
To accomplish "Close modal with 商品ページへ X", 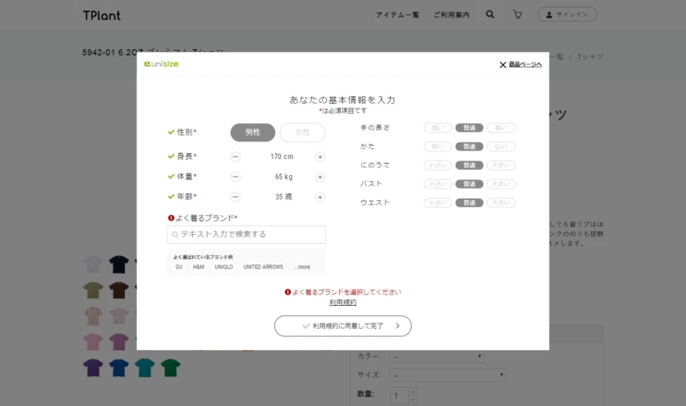I will [521, 65].
